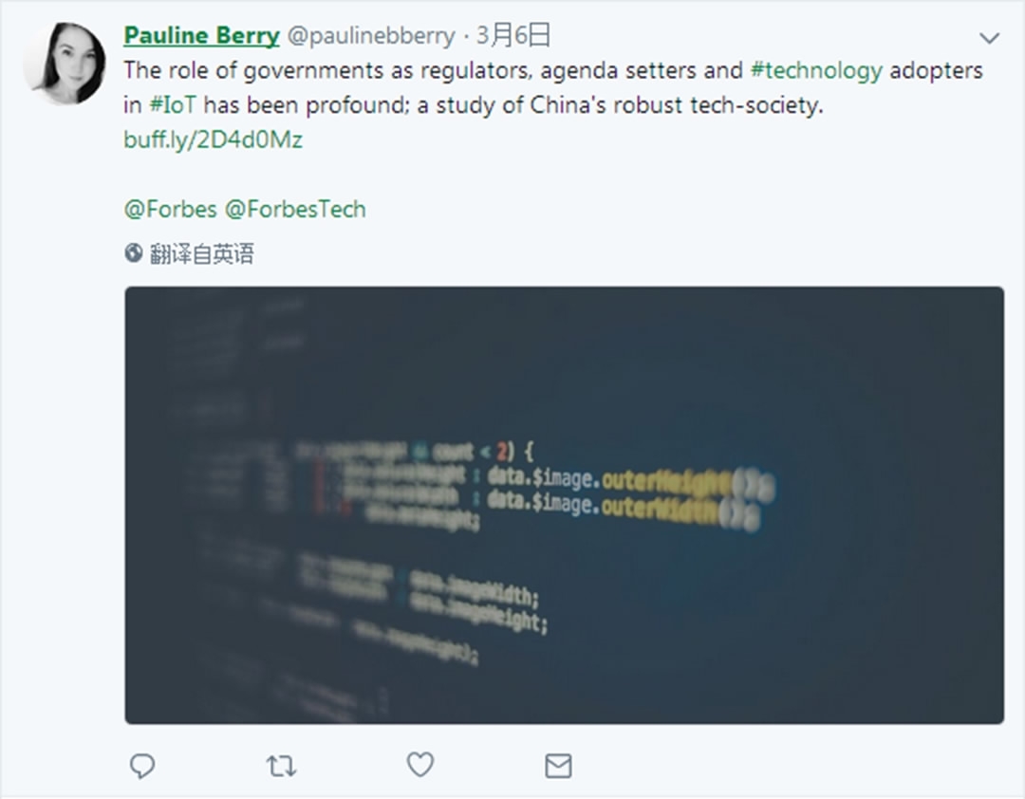Open the tweet options chevron menu
The width and height of the screenshot is (1025, 799).
point(989,39)
